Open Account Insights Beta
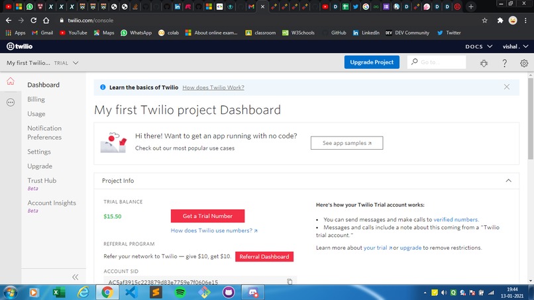This screenshot has height=300, width=534. [52, 206]
